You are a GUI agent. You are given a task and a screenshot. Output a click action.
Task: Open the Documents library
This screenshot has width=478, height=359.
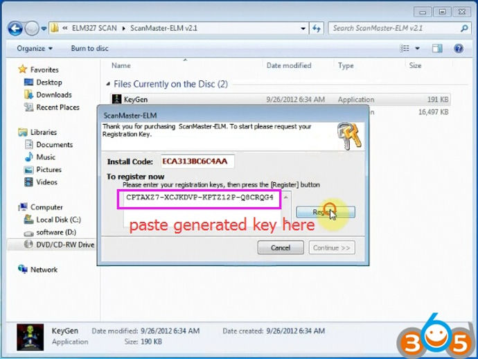click(x=55, y=145)
